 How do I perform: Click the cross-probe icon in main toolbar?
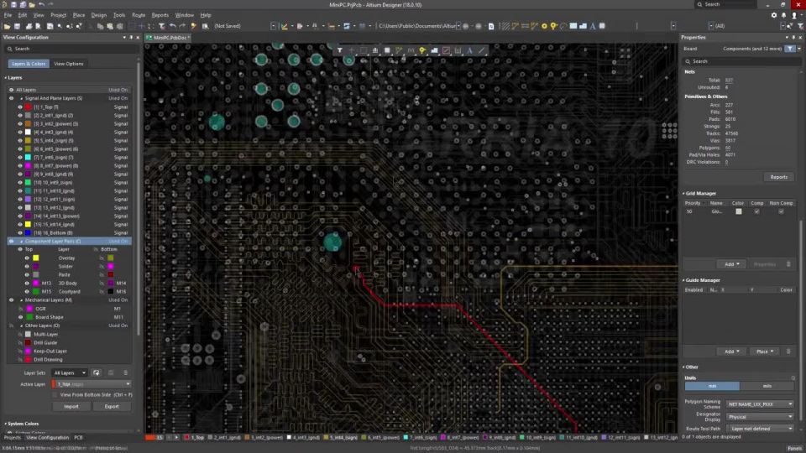pyautogui.click(x=194, y=26)
